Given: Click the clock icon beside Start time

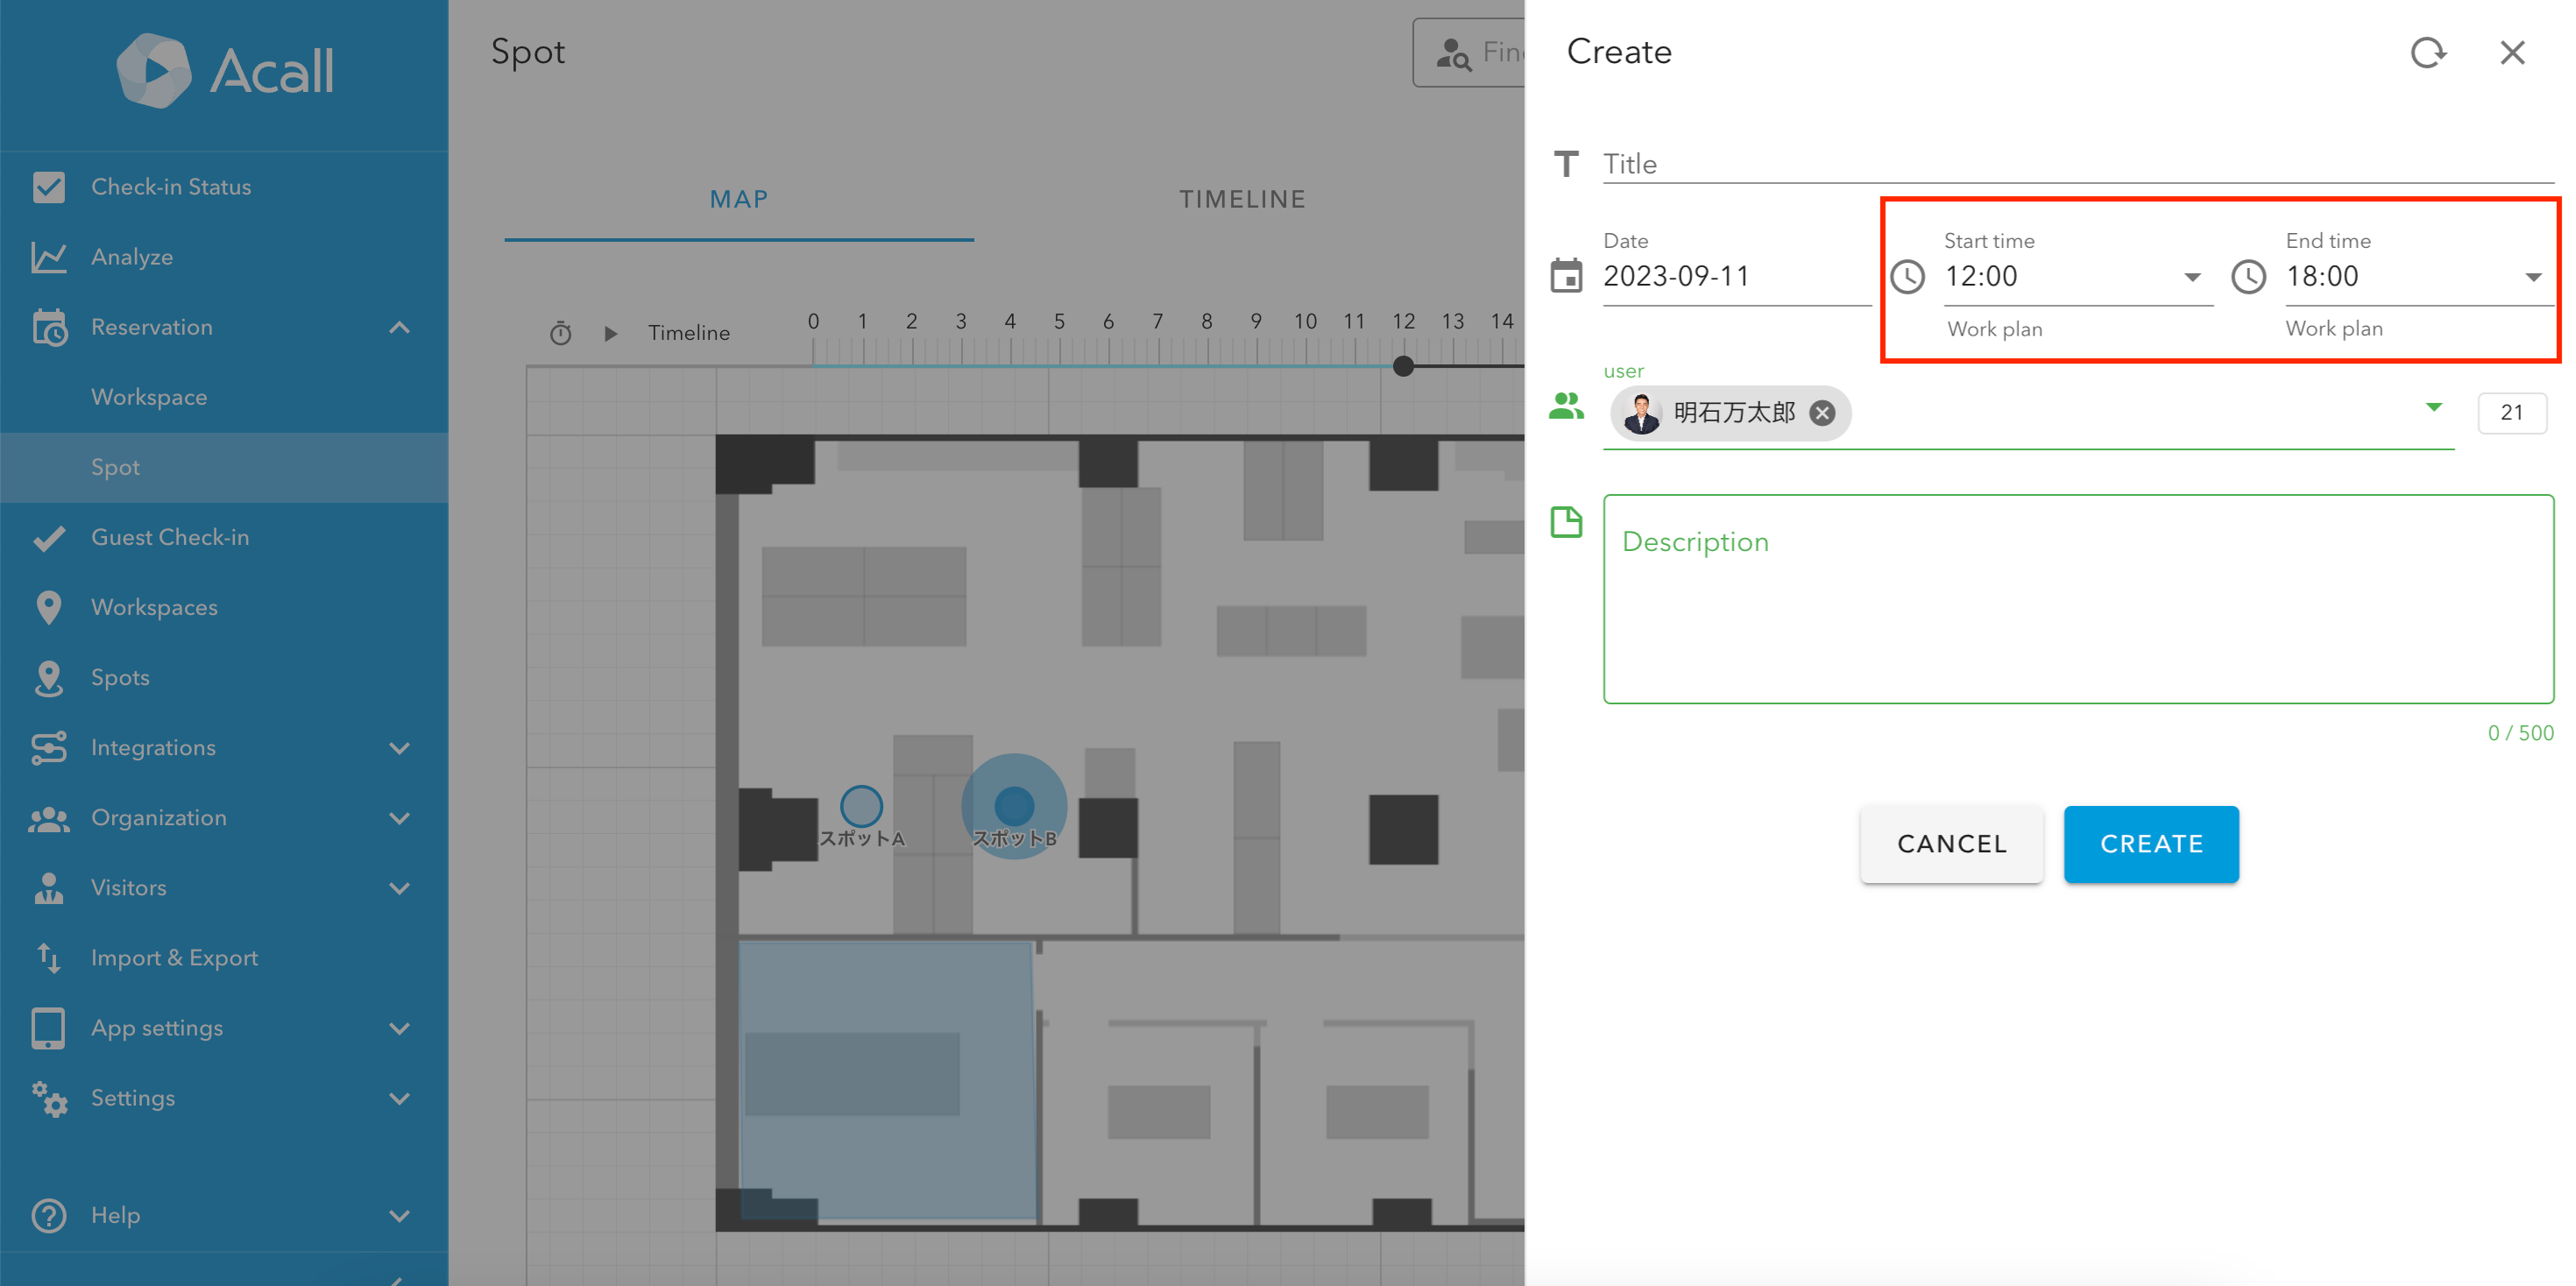Looking at the screenshot, I should (x=1907, y=276).
